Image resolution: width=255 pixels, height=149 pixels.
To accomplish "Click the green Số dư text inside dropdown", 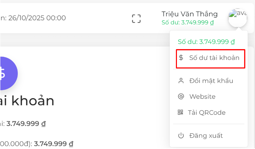I will tap(206, 42).
